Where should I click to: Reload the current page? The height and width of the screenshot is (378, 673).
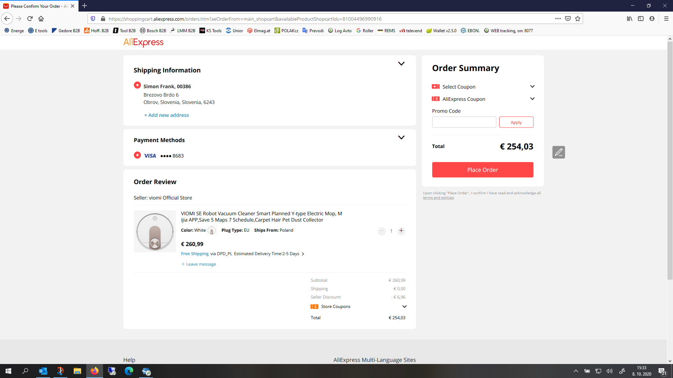(x=30, y=19)
